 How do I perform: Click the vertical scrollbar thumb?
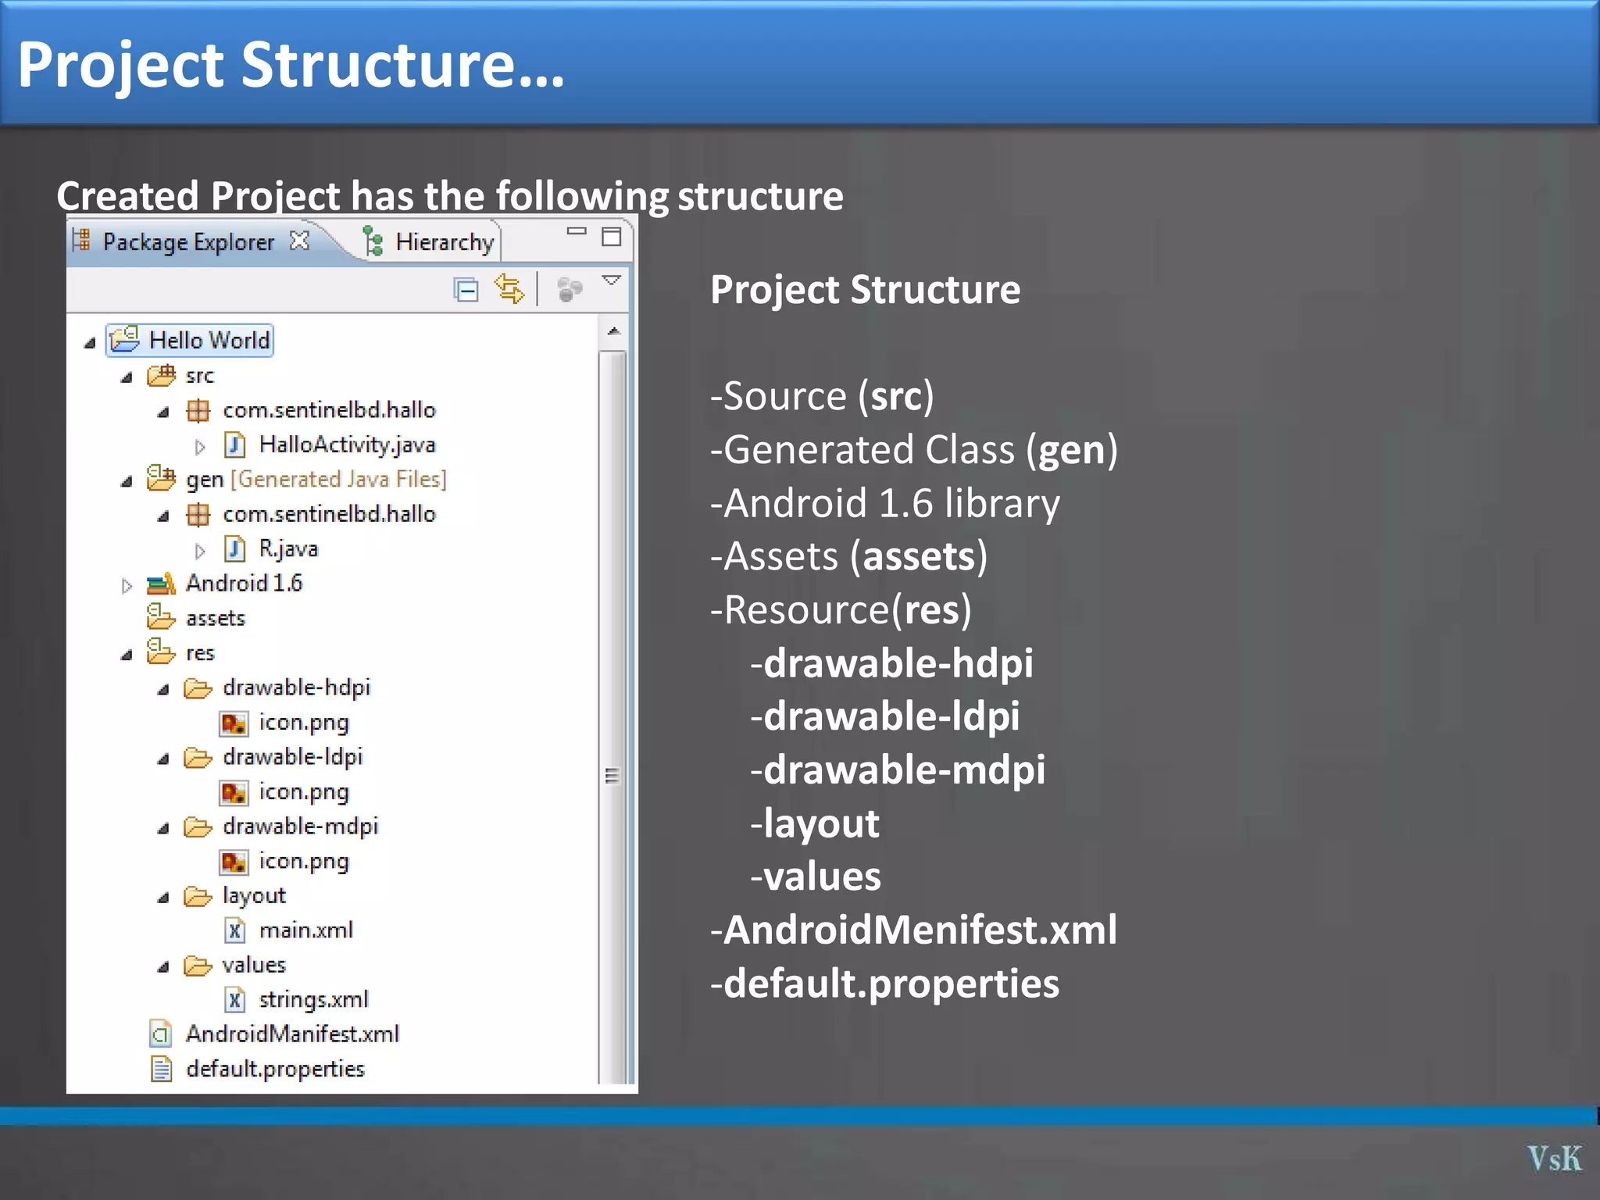click(x=612, y=717)
